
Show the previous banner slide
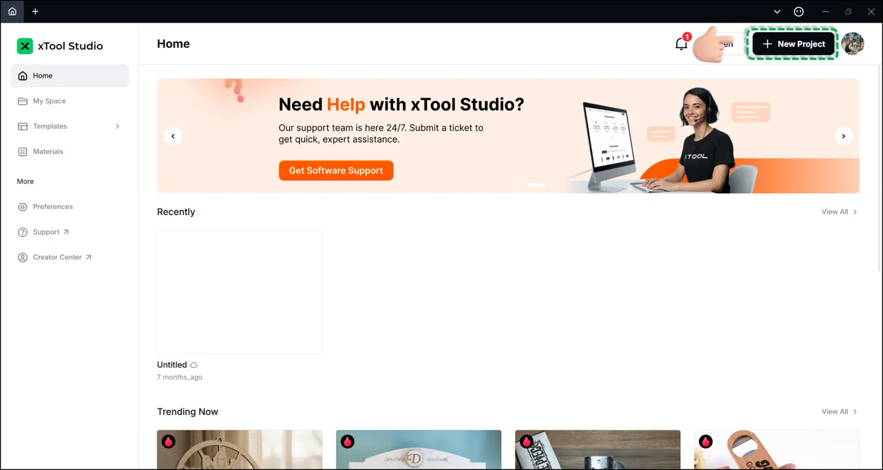click(x=173, y=136)
